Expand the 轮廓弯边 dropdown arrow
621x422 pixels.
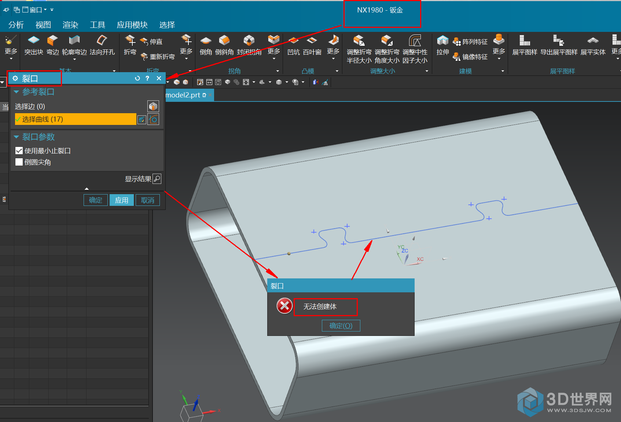click(74, 59)
